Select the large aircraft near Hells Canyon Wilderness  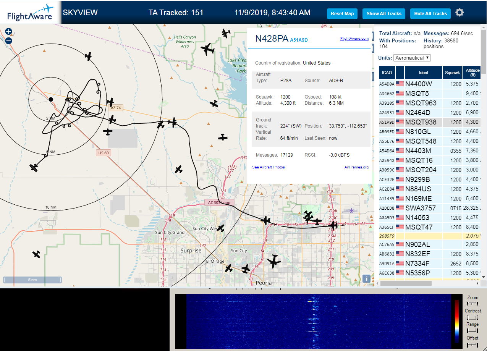[x=207, y=49]
